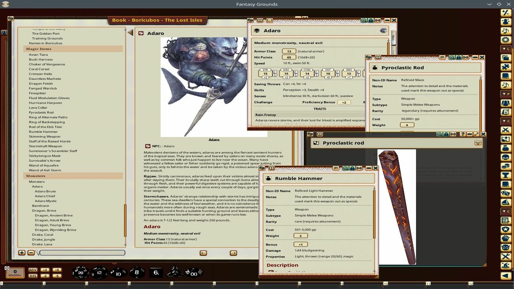This screenshot has width=514, height=289.
Task: Toggle the -5 modifier button
Action: (x=57, y=276)
